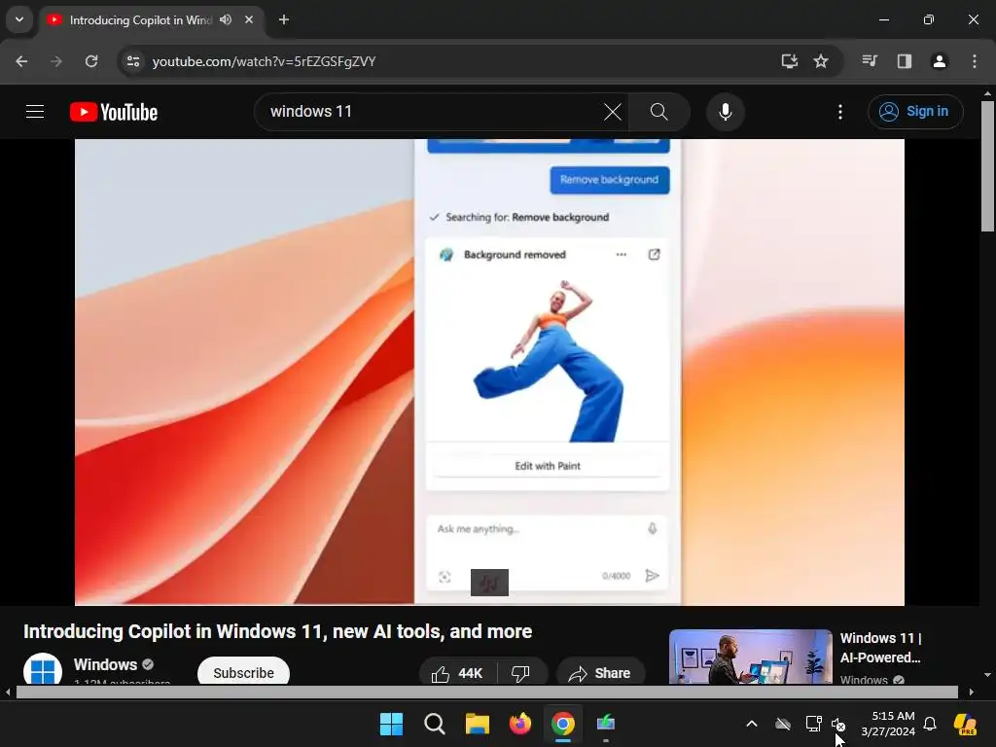This screenshot has height=747, width=996.
Task: Clear the search box with the X icon
Action: pyautogui.click(x=613, y=112)
